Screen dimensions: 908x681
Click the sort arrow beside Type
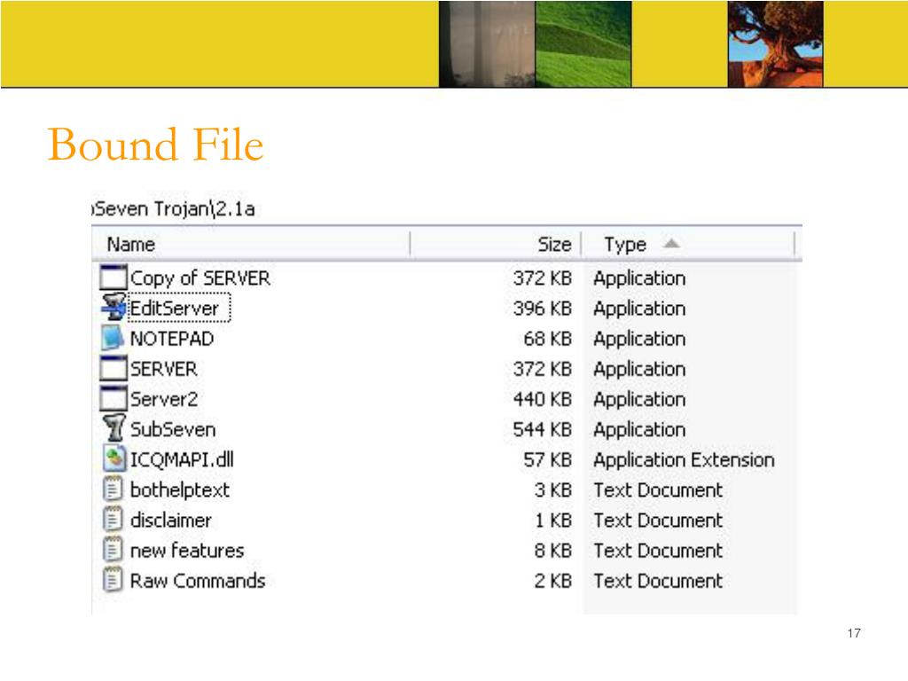[x=671, y=243]
